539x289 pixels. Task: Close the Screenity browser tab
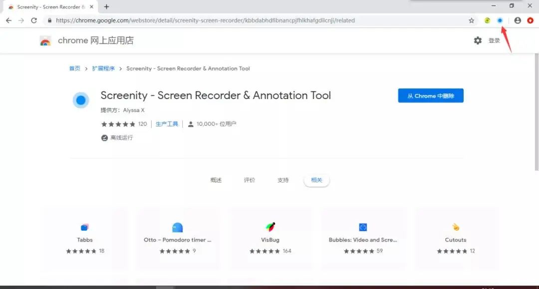pyautogui.click(x=91, y=6)
